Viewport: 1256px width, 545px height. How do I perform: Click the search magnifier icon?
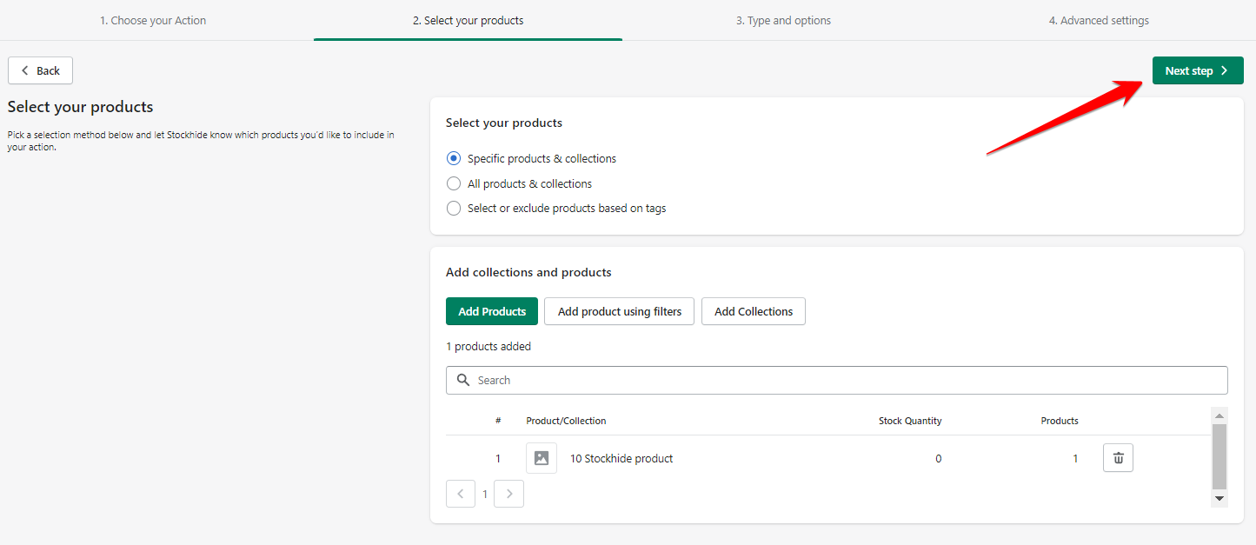463,381
